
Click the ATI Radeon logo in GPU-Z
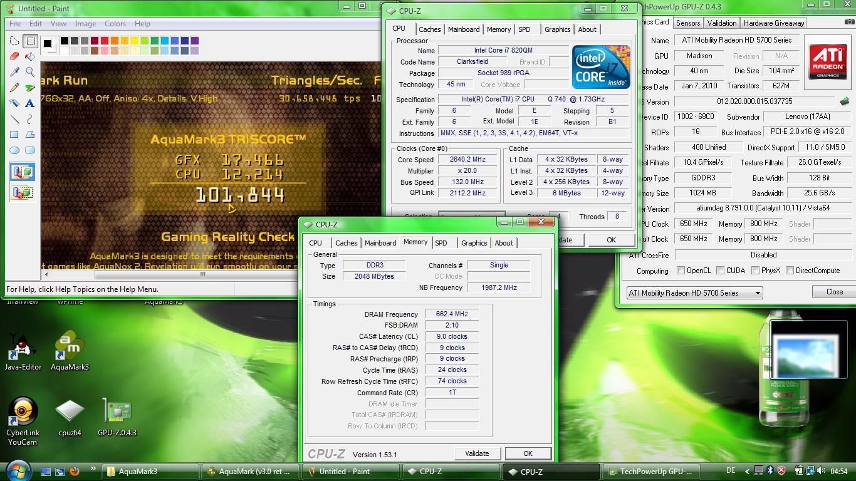pyautogui.click(x=827, y=61)
